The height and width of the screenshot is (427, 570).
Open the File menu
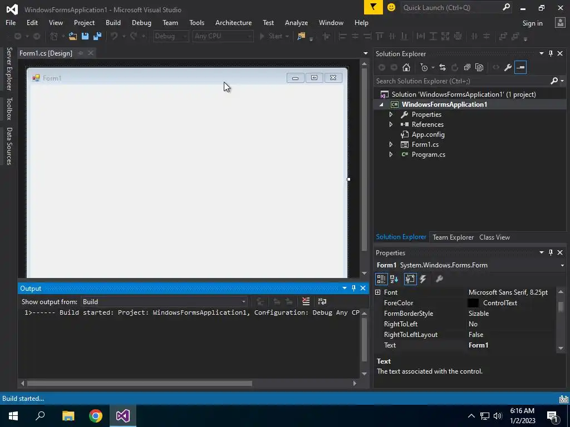point(11,22)
